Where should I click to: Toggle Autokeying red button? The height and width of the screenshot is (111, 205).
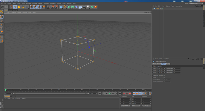(x=127, y=94)
